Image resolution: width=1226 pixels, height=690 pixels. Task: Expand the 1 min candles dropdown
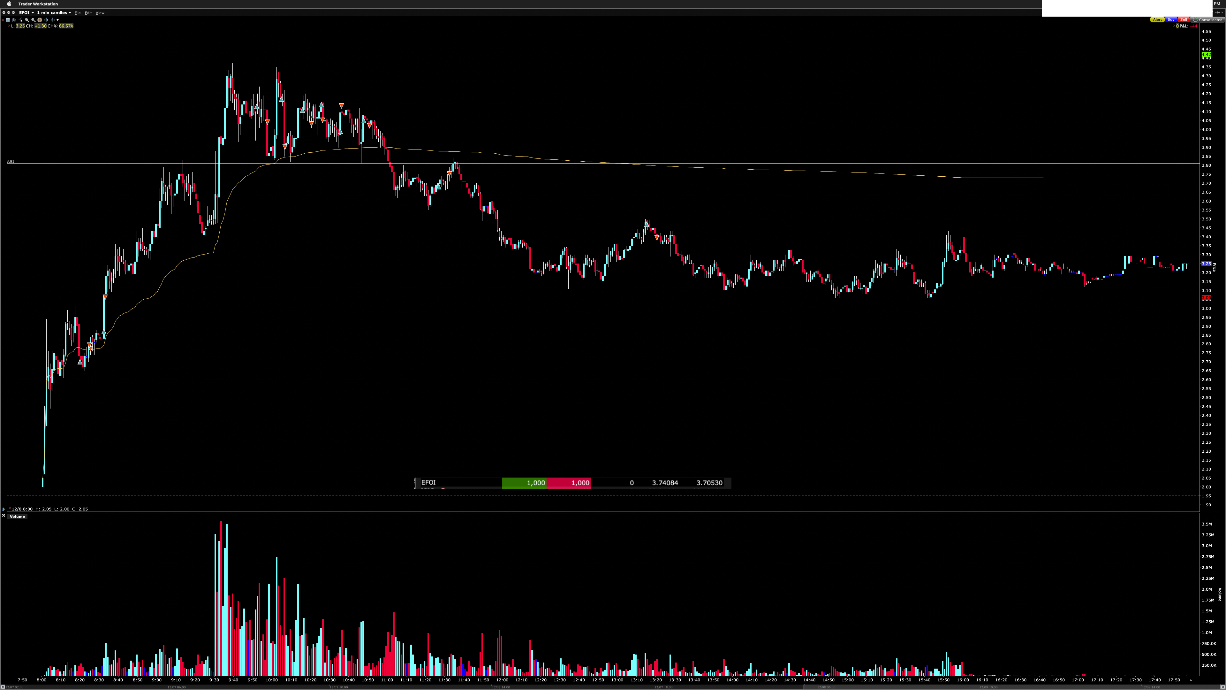(x=54, y=13)
